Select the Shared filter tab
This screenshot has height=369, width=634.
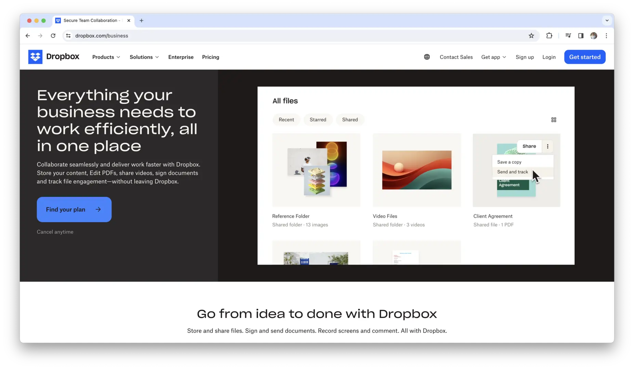point(350,120)
